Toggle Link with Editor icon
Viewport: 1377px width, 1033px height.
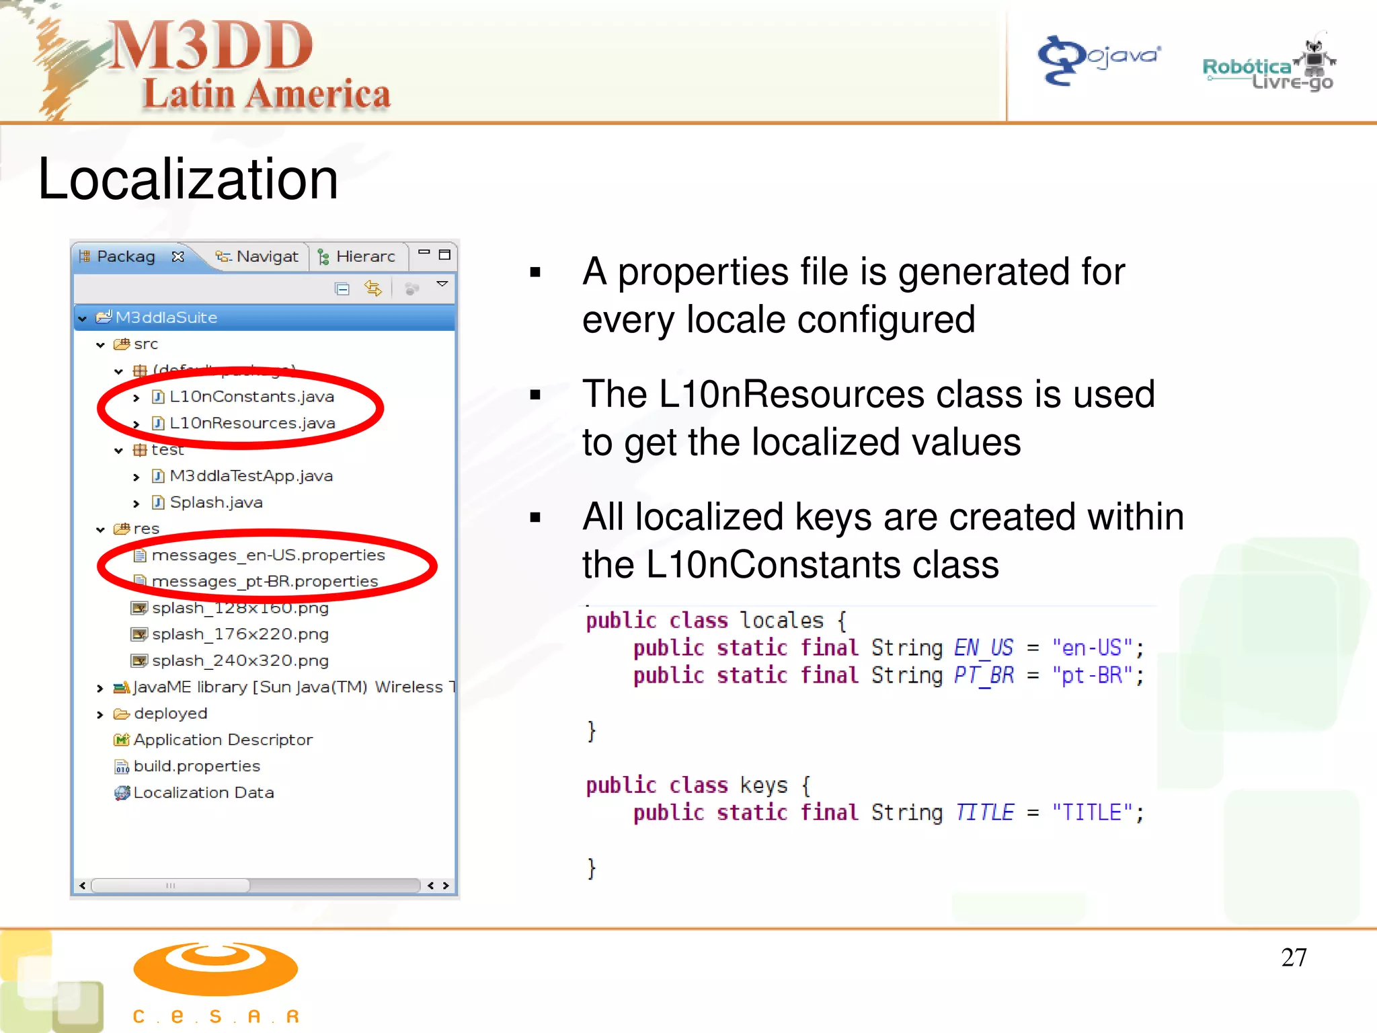pos(373,289)
